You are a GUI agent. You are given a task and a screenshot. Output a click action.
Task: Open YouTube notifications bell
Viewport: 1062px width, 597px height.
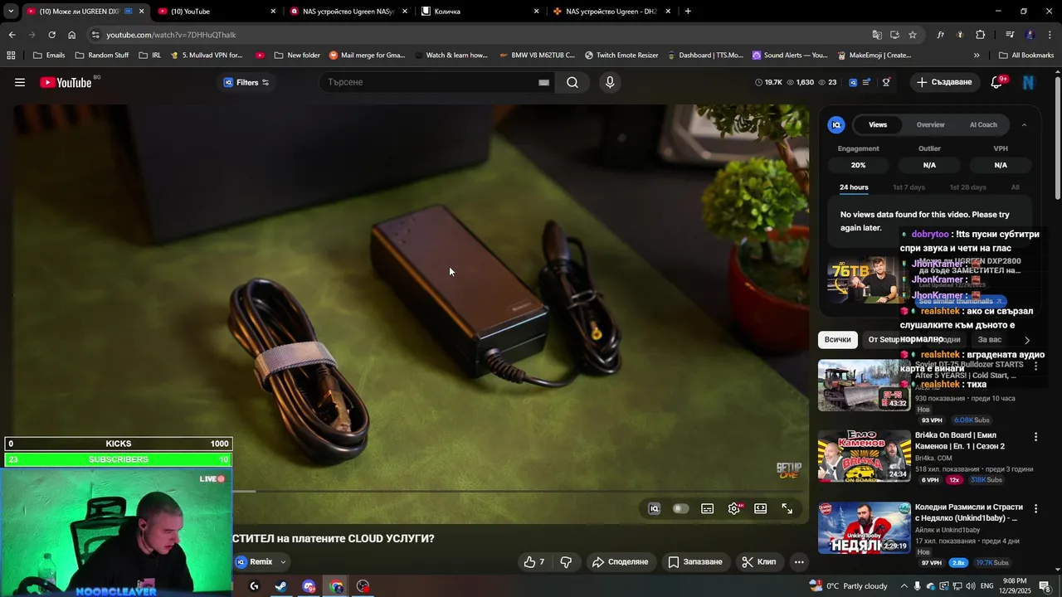(996, 82)
